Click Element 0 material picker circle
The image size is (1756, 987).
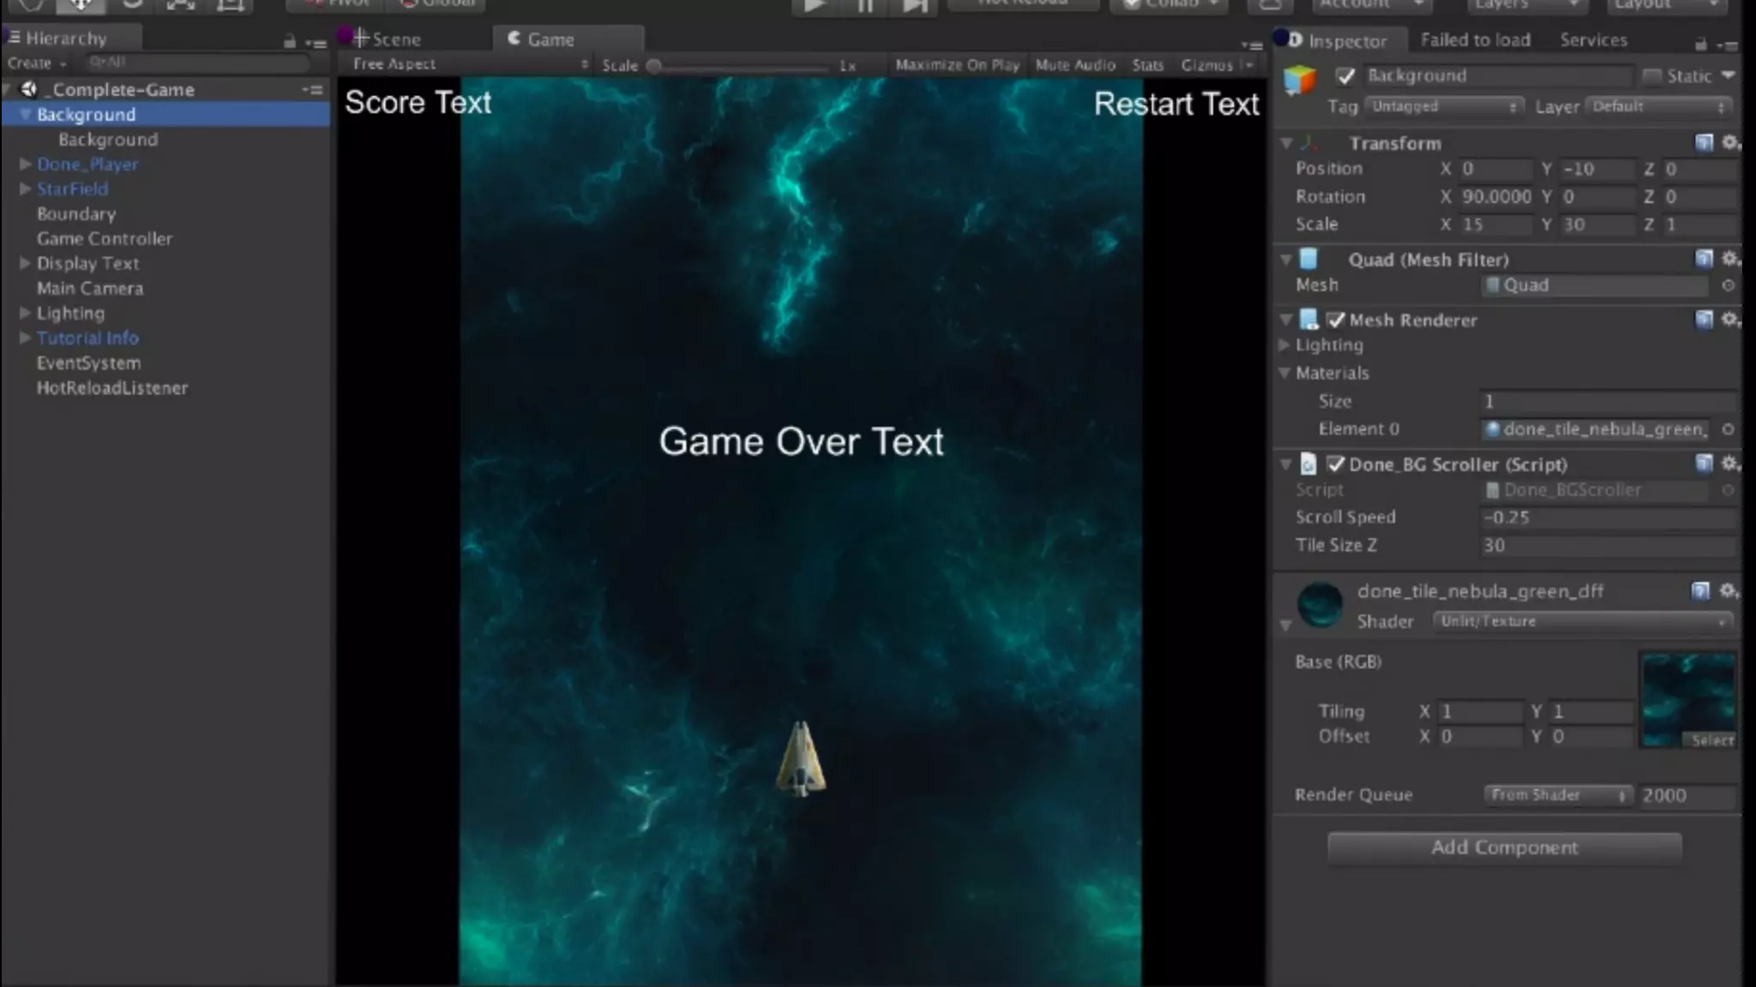click(x=1728, y=429)
